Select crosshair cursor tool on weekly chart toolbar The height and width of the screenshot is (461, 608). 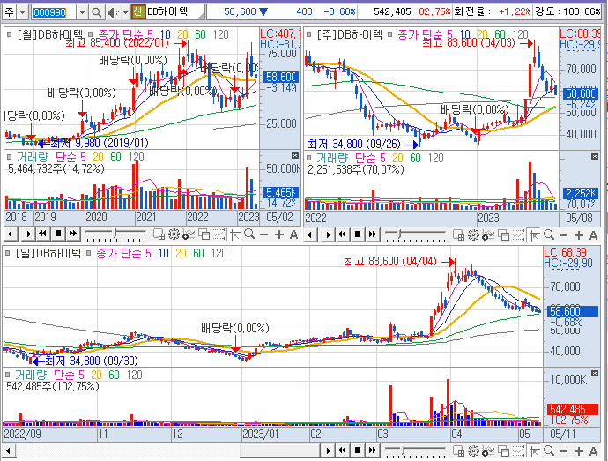(534, 235)
